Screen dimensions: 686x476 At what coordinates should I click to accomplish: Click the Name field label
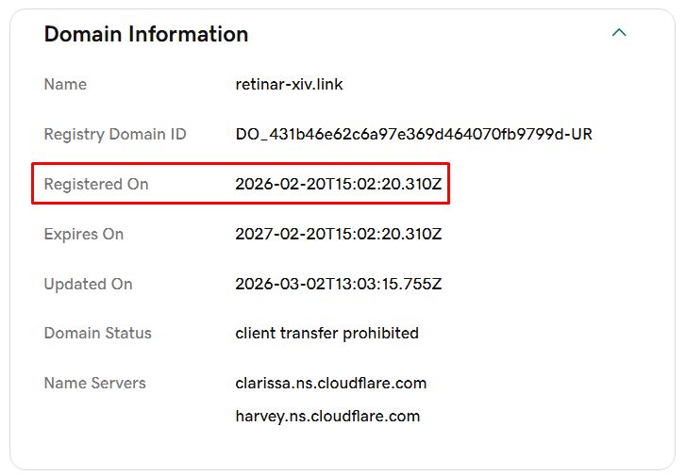[65, 85]
